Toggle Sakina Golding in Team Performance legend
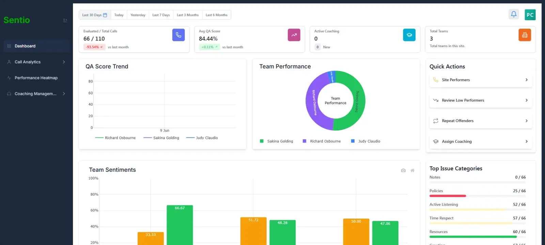 [x=277, y=141]
